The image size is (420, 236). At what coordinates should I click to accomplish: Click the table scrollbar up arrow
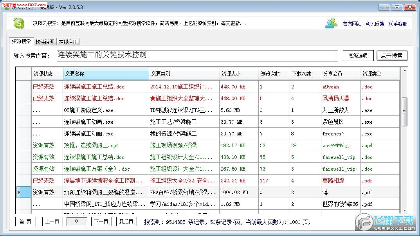point(404,70)
